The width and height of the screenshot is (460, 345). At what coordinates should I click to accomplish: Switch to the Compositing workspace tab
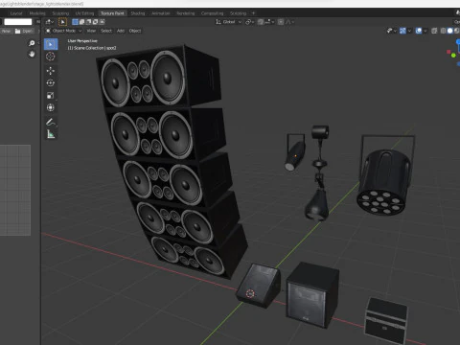point(212,13)
